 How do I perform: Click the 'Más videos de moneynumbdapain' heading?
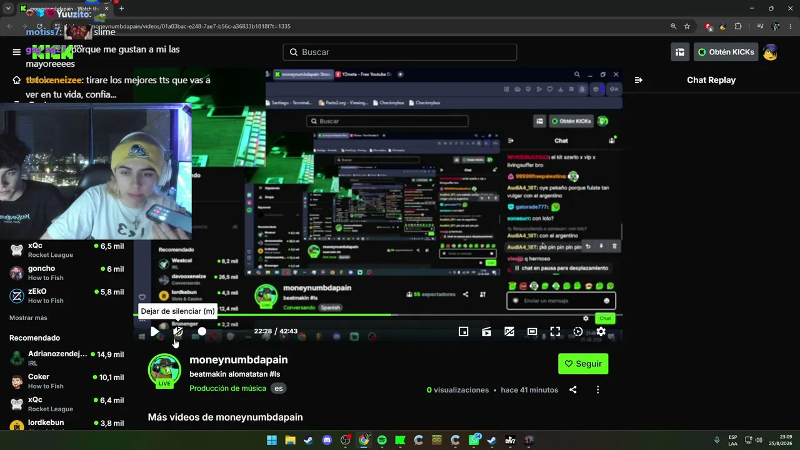tap(226, 417)
